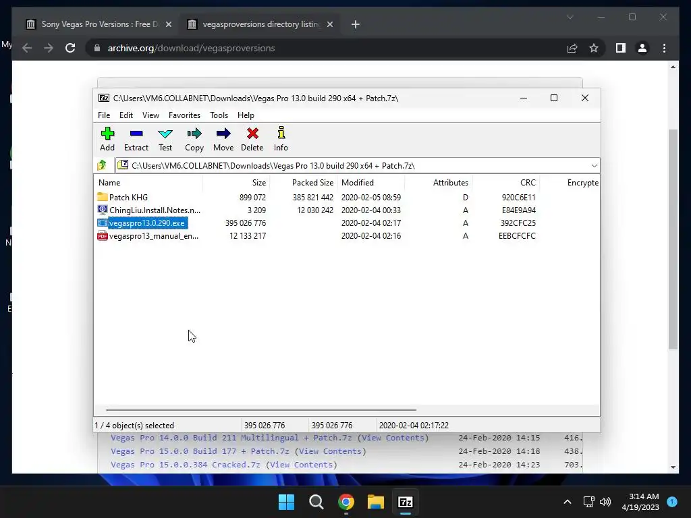Open the Chrome profile icon
Image resolution: width=691 pixels, height=518 pixels.
[x=642, y=48]
